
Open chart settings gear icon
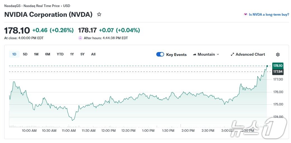pos(278,55)
